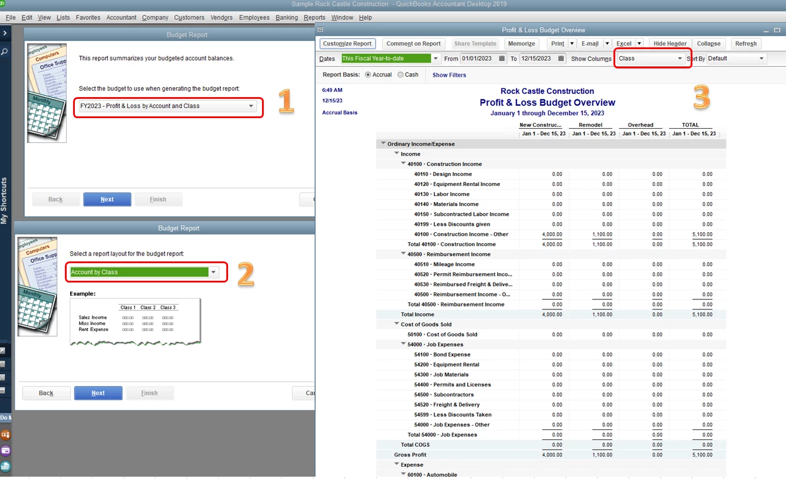Click the teal icon in the left sidebar
Screen dimensions: 786x479
(x=6, y=466)
